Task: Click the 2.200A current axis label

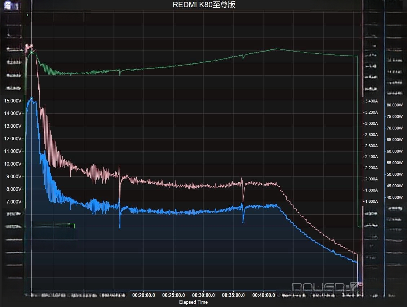Action: tap(371, 168)
